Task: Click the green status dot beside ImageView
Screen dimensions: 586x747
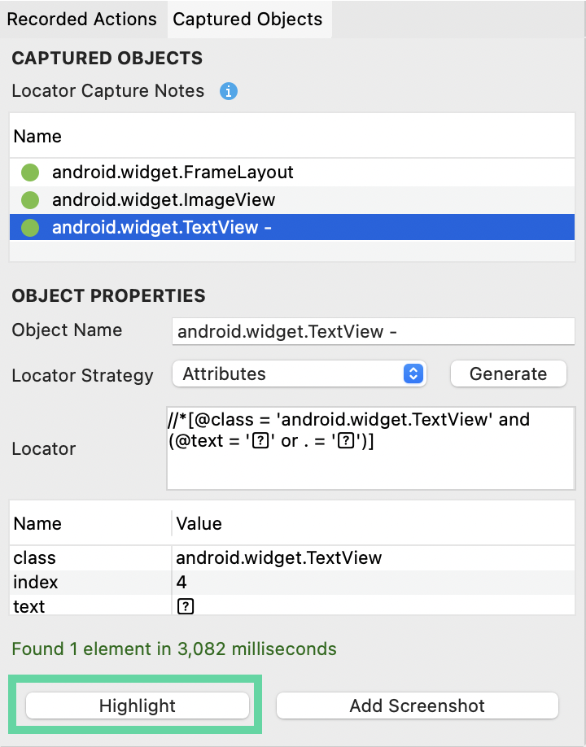Action: 30,199
